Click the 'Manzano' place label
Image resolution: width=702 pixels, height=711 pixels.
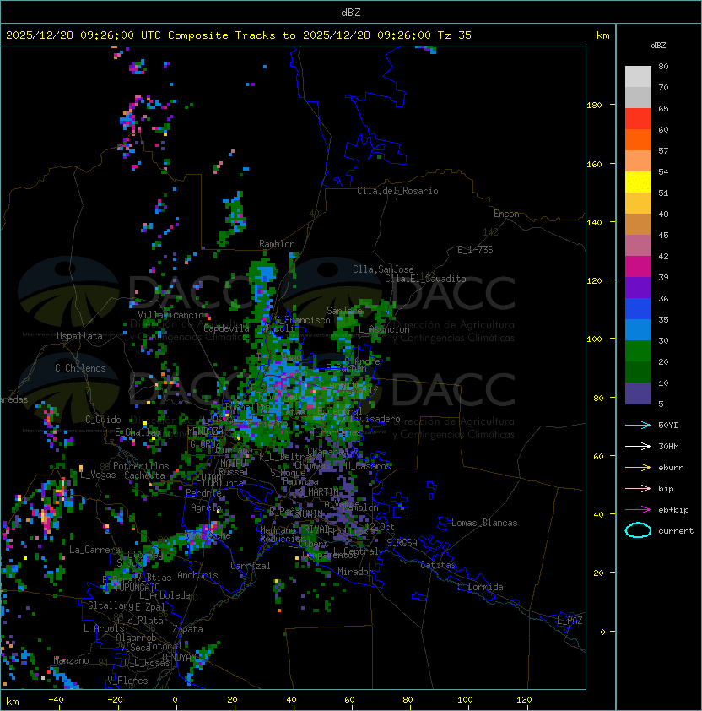tap(71, 660)
